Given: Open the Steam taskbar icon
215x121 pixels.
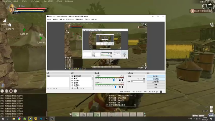Looking at the screenshot, I should pos(30,119).
